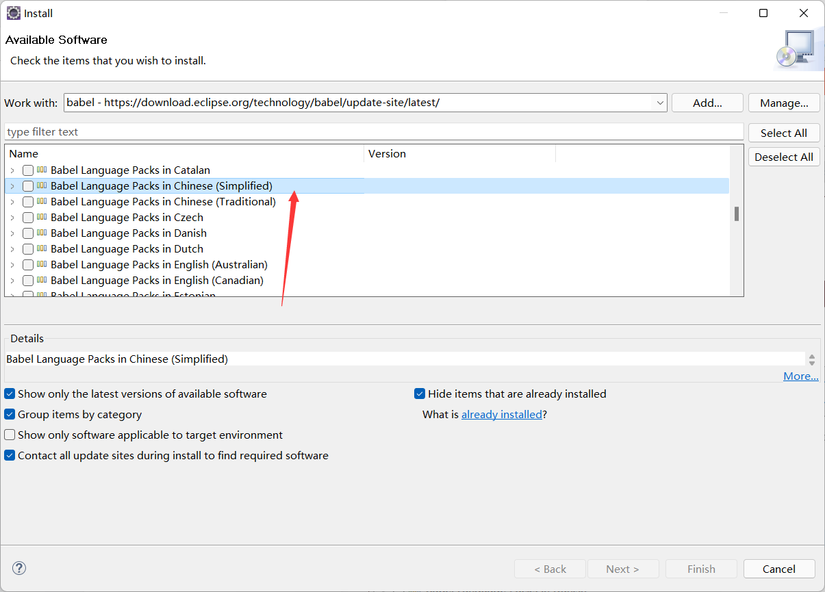Expand the Chinese (Traditional) language pack row
Image resolution: width=825 pixels, height=592 pixels.
12,202
